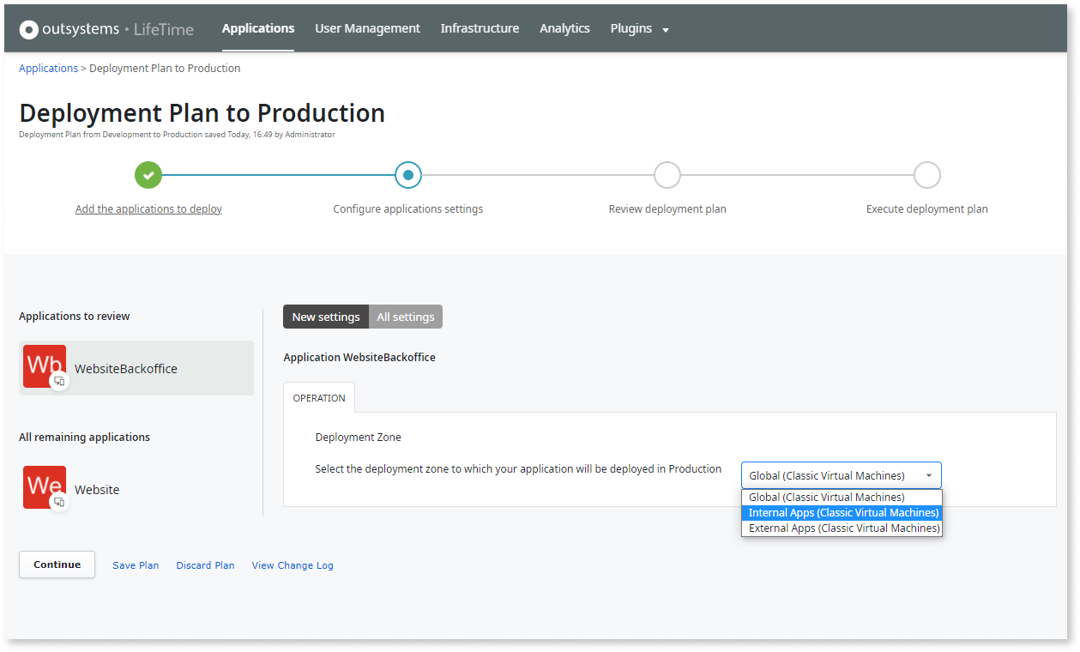Expand the Plugins menu

tap(639, 28)
